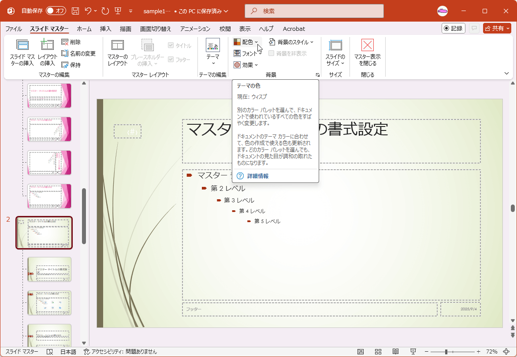Viewport: 517px width, 357px height.
Task: Open the 配色 theme colors palette
Action: point(246,42)
